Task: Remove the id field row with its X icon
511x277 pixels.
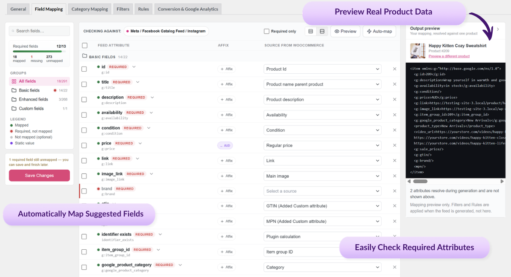Action: click(395, 69)
